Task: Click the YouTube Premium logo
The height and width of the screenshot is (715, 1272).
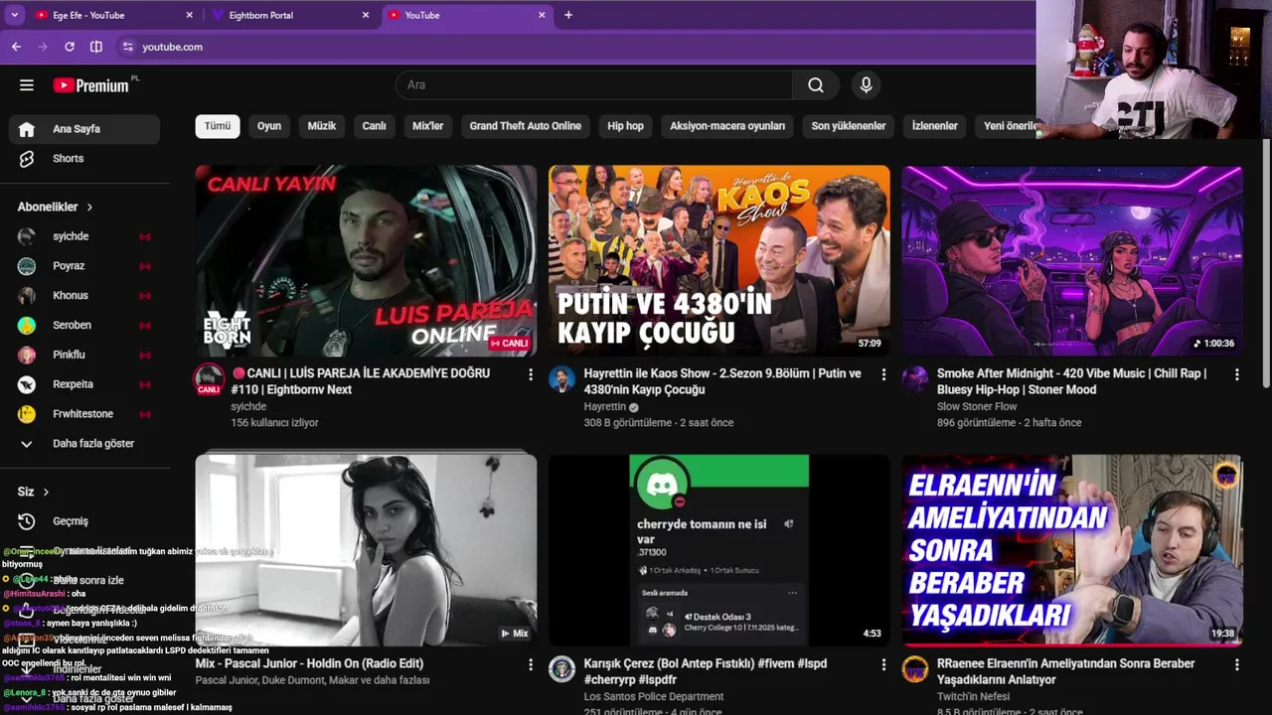Action: pyautogui.click(x=91, y=85)
